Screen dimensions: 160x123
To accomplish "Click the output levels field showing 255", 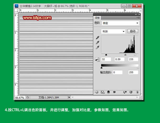I will point(133,72).
